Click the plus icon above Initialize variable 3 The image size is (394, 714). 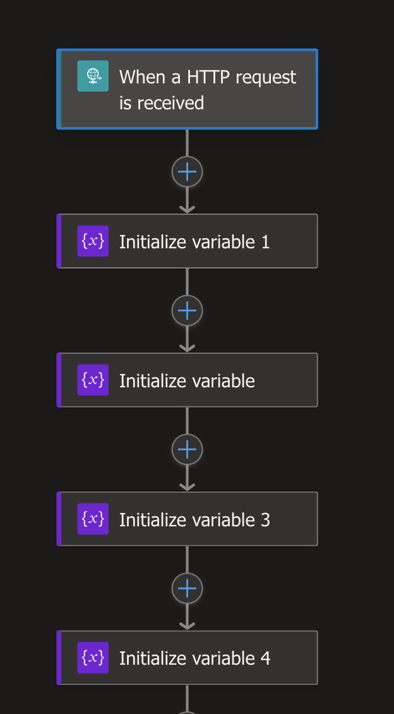pyautogui.click(x=187, y=449)
